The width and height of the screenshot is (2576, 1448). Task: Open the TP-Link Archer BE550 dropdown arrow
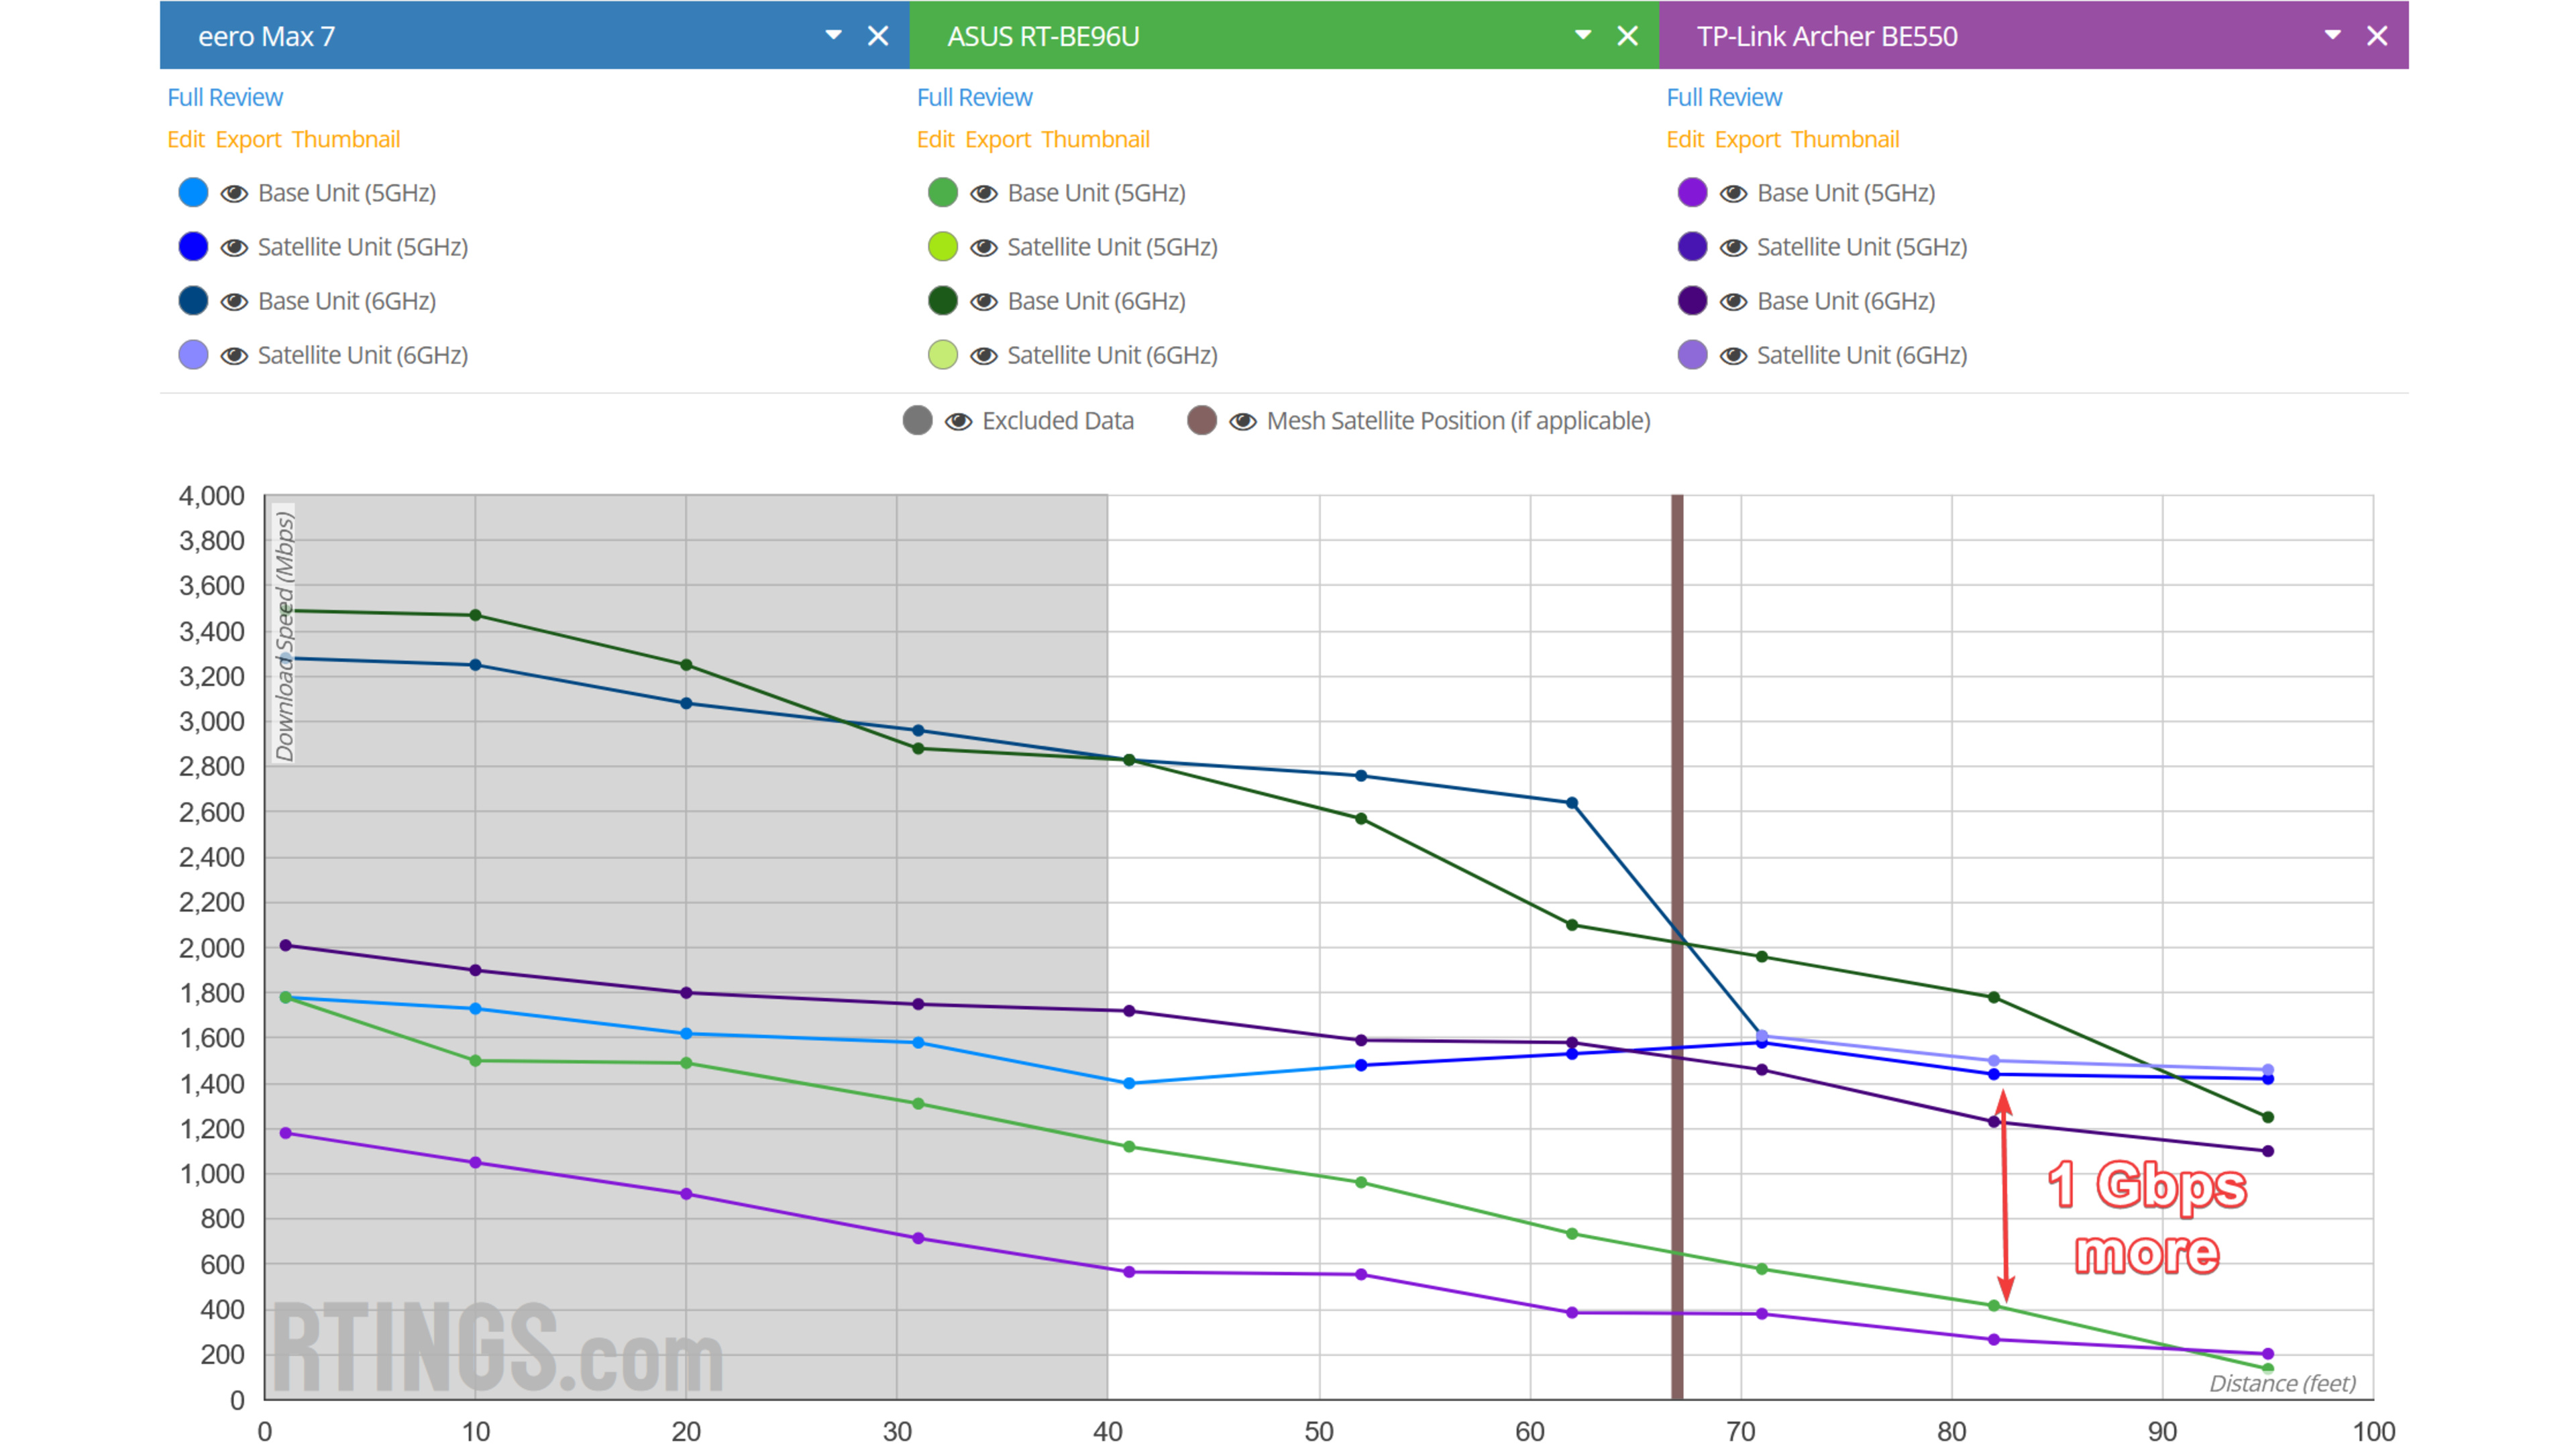click(2332, 35)
